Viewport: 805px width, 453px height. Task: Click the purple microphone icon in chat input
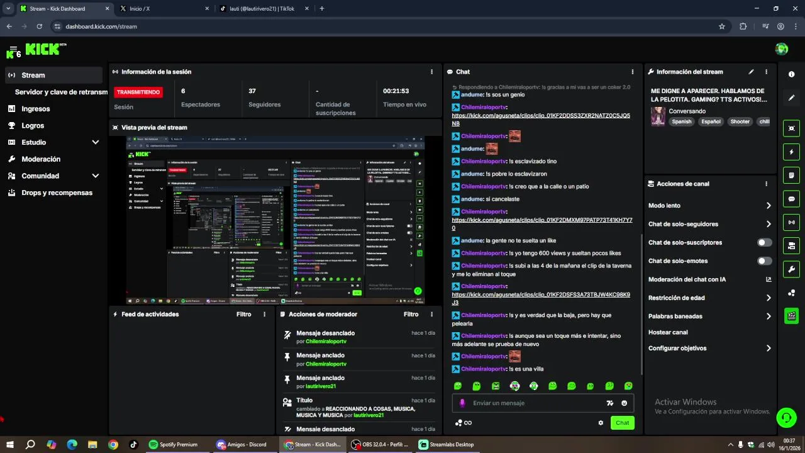(462, 403)
